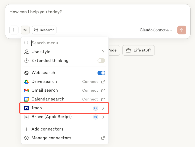Open the 1mcp connector entry
The width and height of the screenshot is (195, 147).
(64, 108)
